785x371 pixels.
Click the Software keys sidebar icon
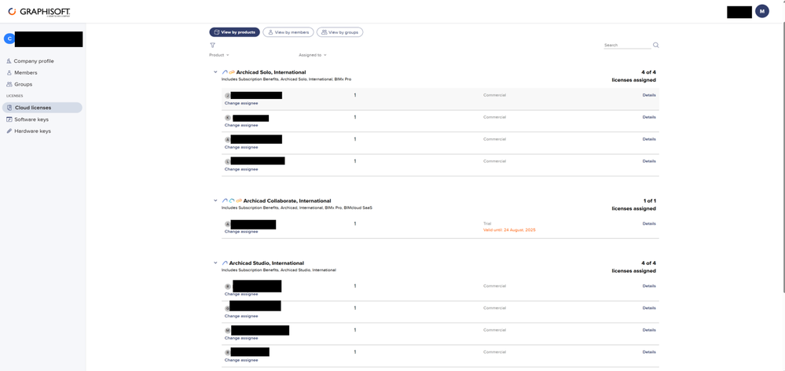click(9, 119)
